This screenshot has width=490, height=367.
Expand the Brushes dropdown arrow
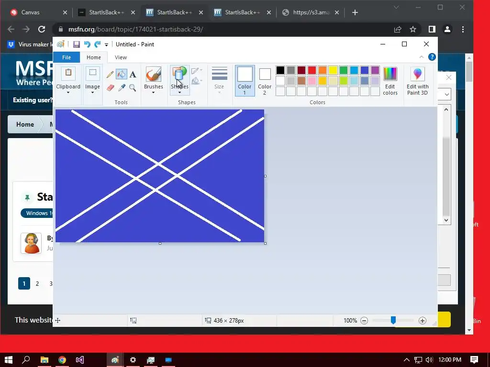(153, 93)
